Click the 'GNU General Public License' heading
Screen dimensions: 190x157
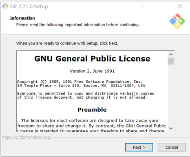[x=92, y=59]
